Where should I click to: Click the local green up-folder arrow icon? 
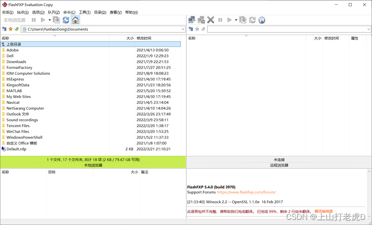coord(17,29)
